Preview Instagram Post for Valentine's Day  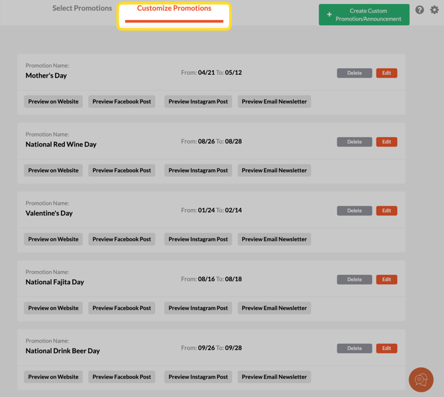[198, 239]
